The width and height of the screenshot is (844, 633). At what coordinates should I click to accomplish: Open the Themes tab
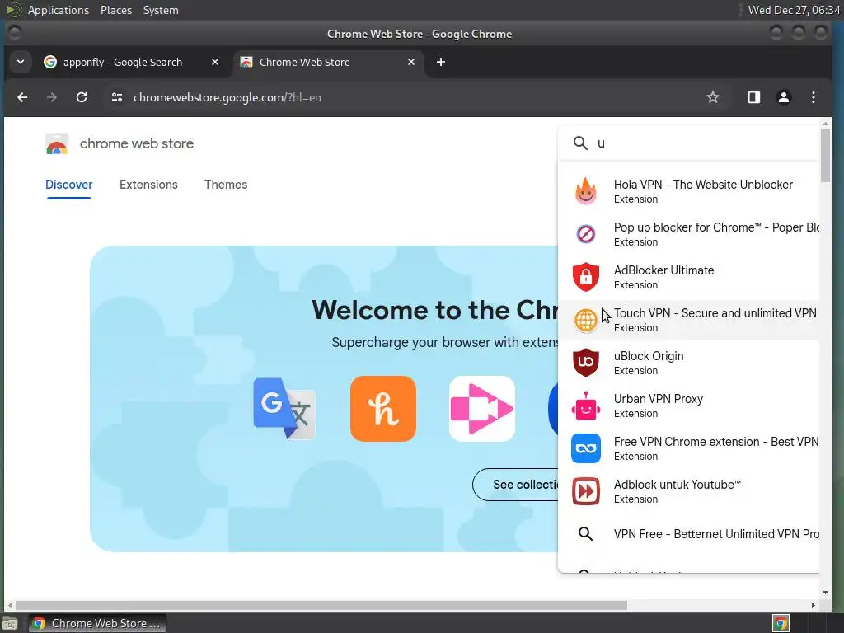tap(226, 185)
